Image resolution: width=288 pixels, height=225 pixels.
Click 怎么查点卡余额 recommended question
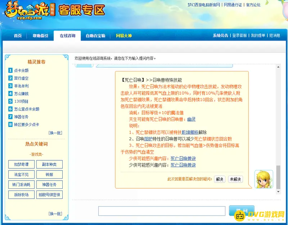click(27, 109)
